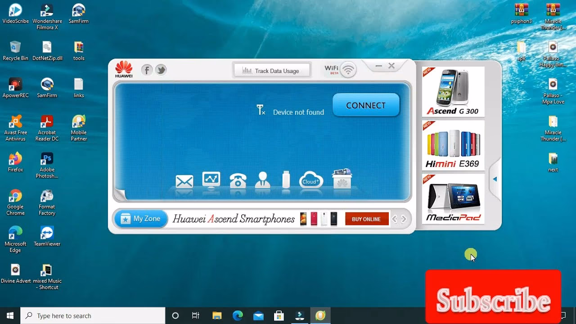Open the Statistics monitor icon
This screenshot has height=324, width=576.
(x=211, y=179)
